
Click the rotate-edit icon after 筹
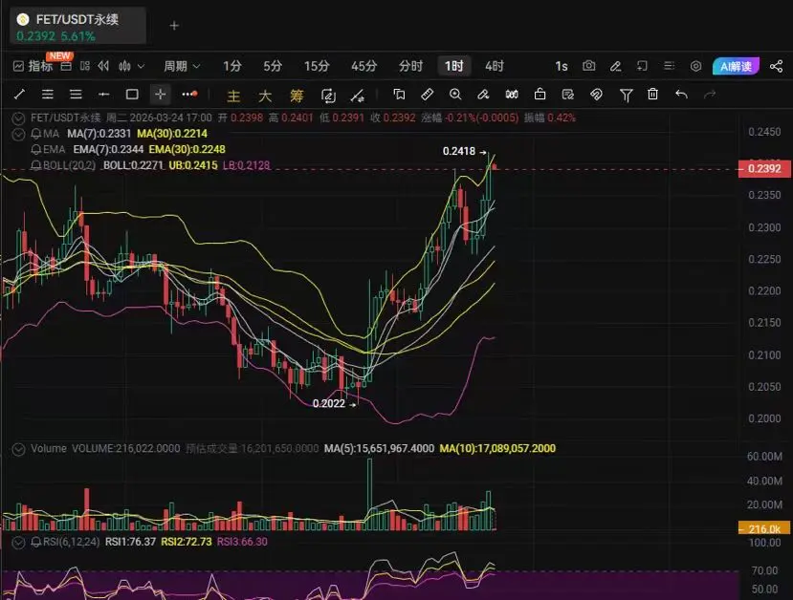[328, 95]
